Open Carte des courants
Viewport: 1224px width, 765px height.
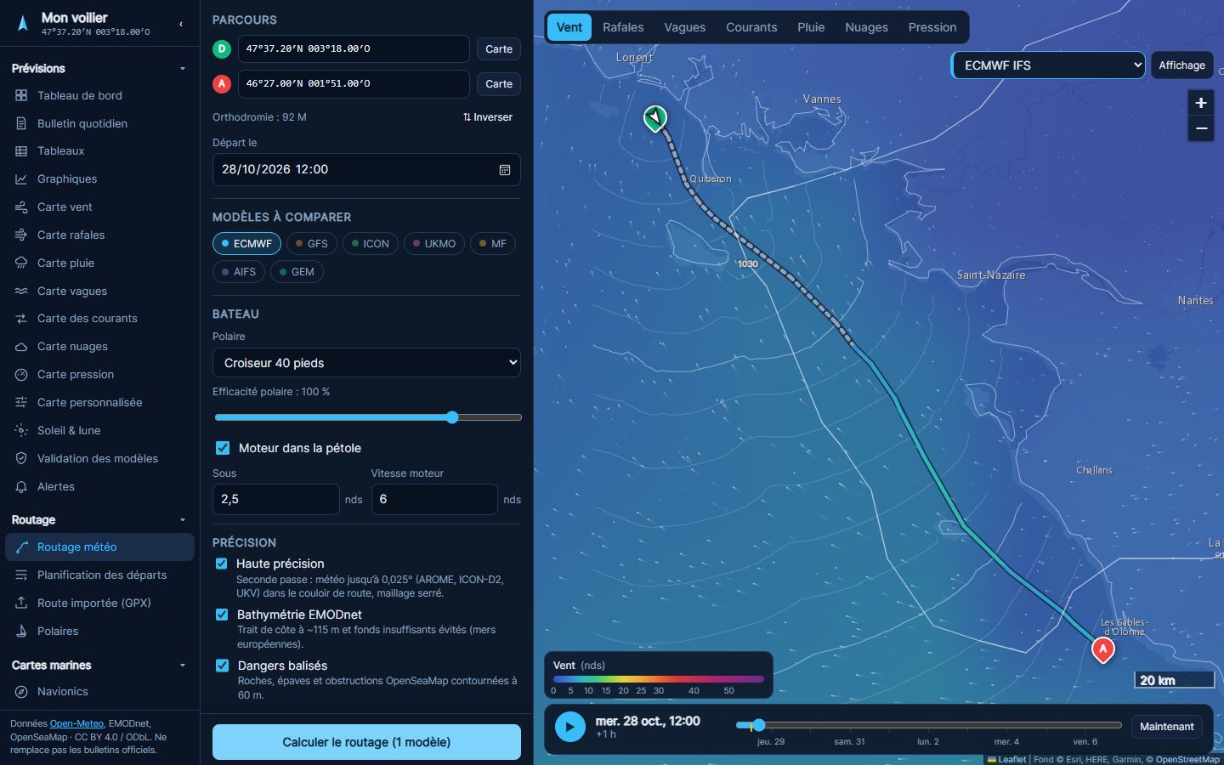pos(99,318)
